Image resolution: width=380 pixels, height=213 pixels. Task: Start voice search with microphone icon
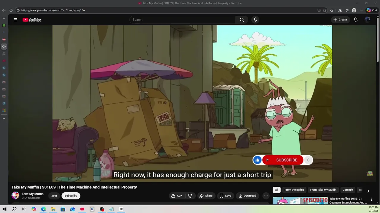[x=255, y=20]
